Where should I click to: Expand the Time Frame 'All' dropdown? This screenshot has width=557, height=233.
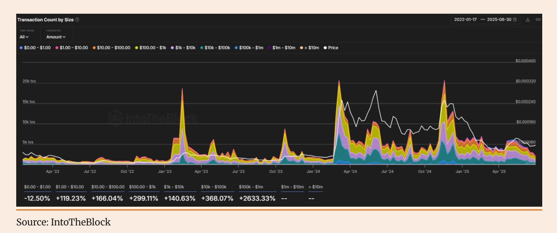tap(24, 37)
